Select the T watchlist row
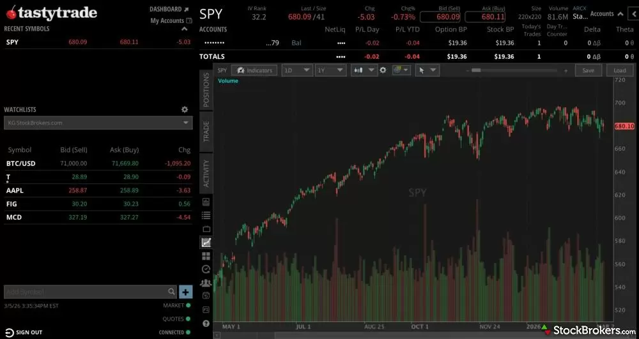The height and width of the screenshot is (339, 639). (x=98, y=177)
